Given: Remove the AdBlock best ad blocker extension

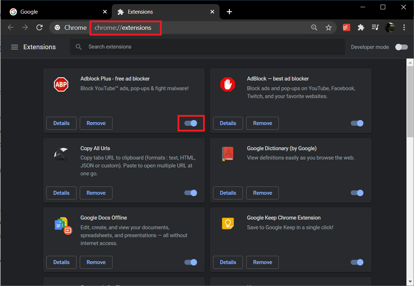Looking at the screenshot, I should coord(262,123).
